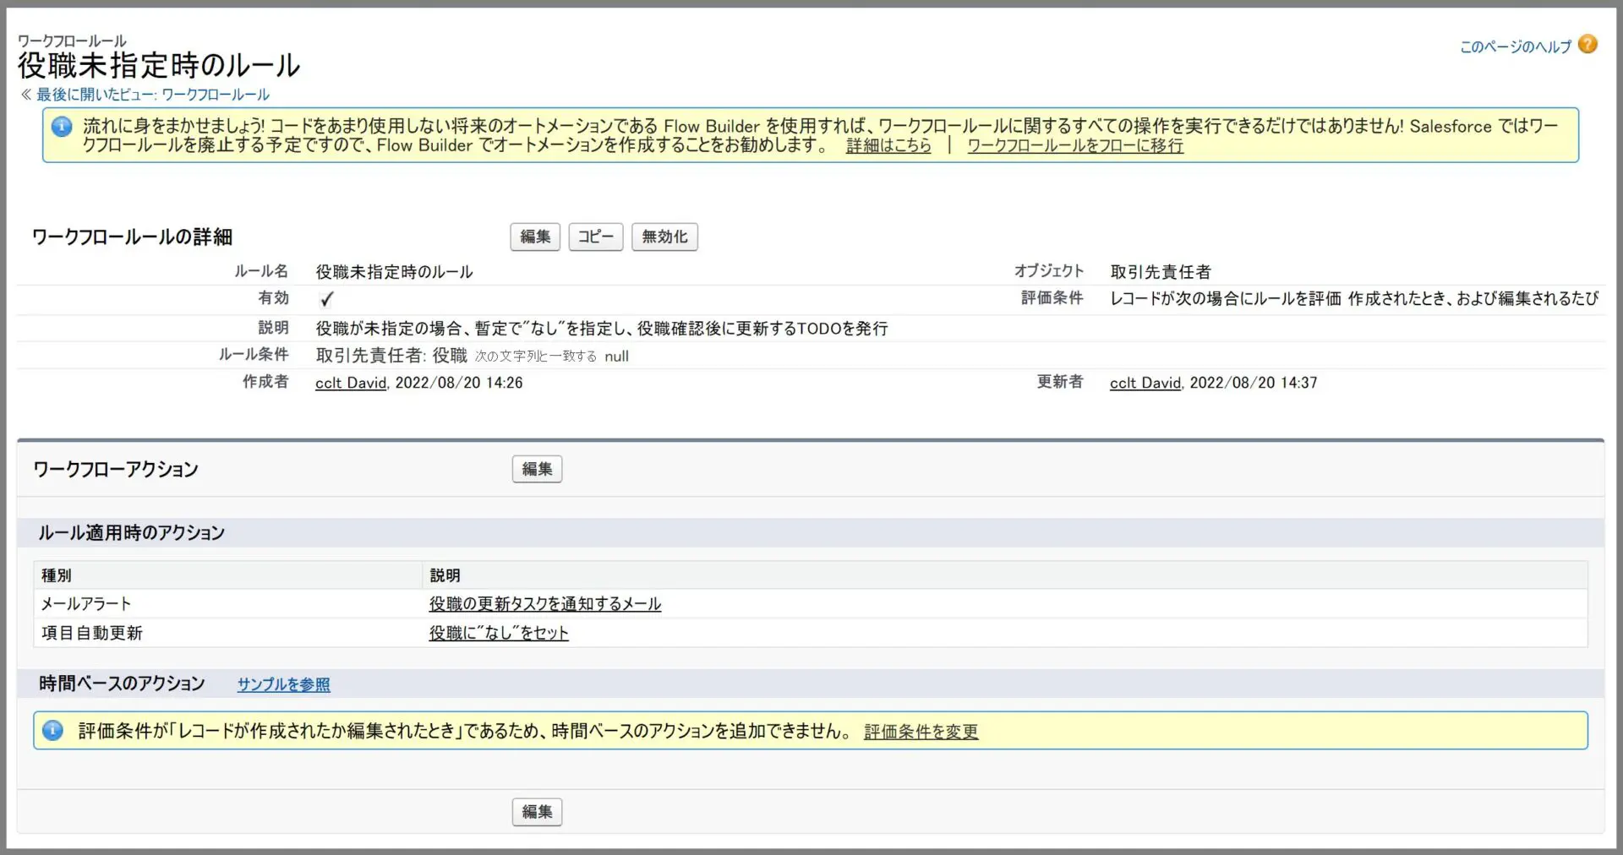Click the orange help question mark icon
1623x855 pixels.
click(1587, 44)
